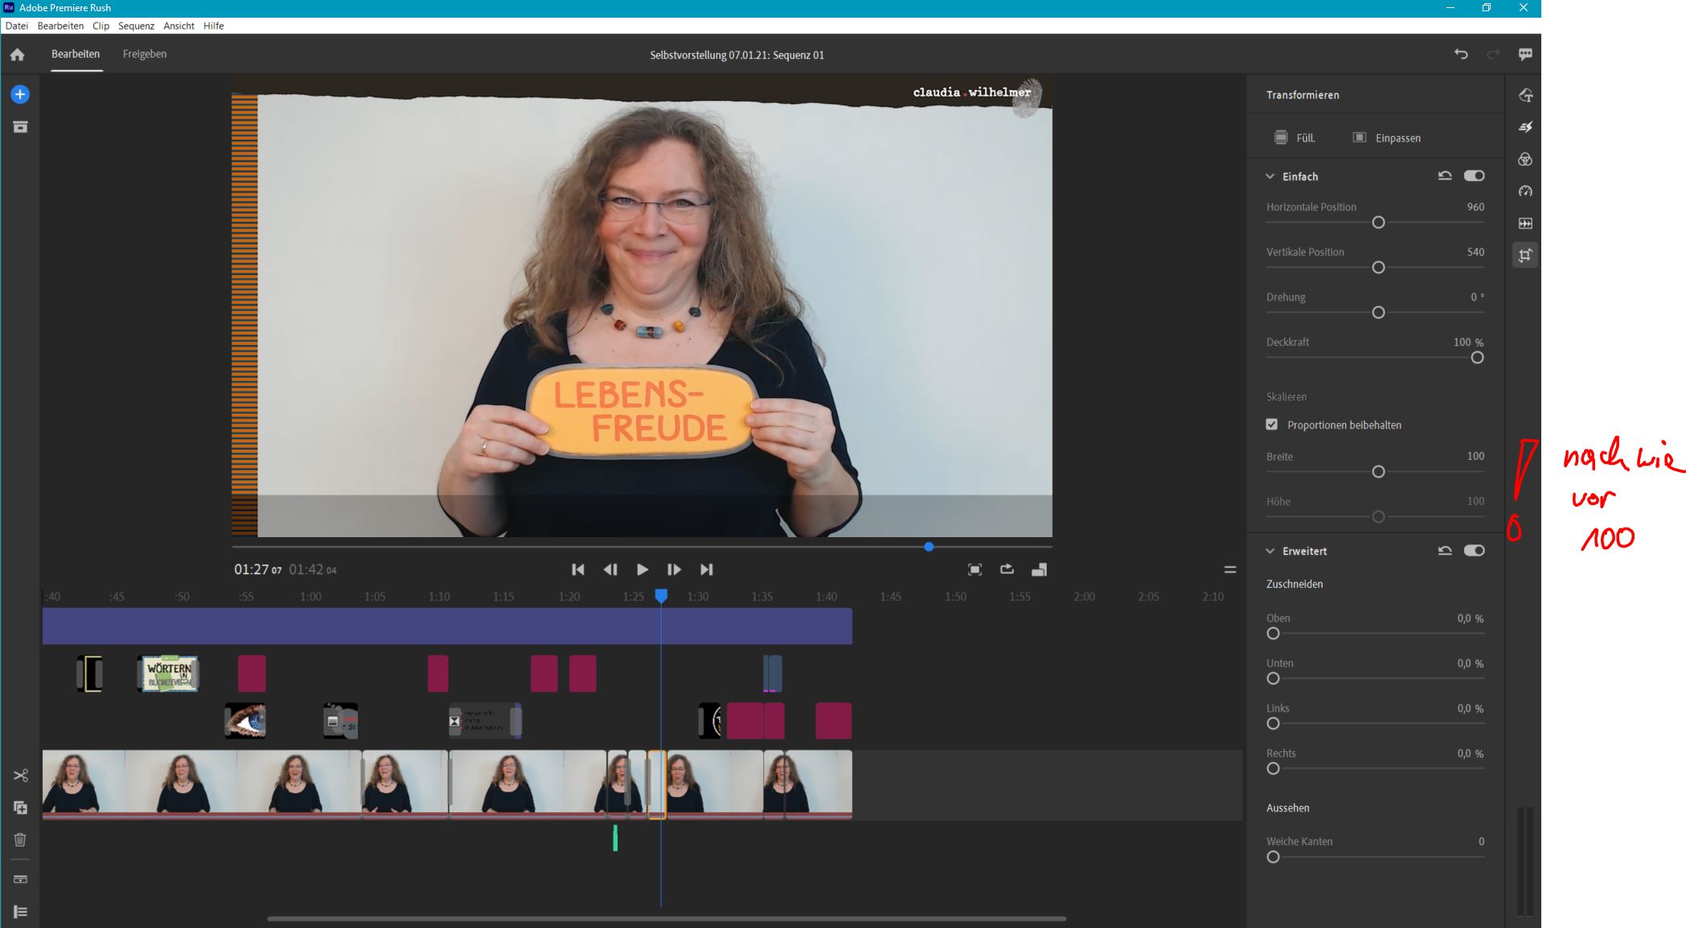Open the Audio panel

(1526, 223)
